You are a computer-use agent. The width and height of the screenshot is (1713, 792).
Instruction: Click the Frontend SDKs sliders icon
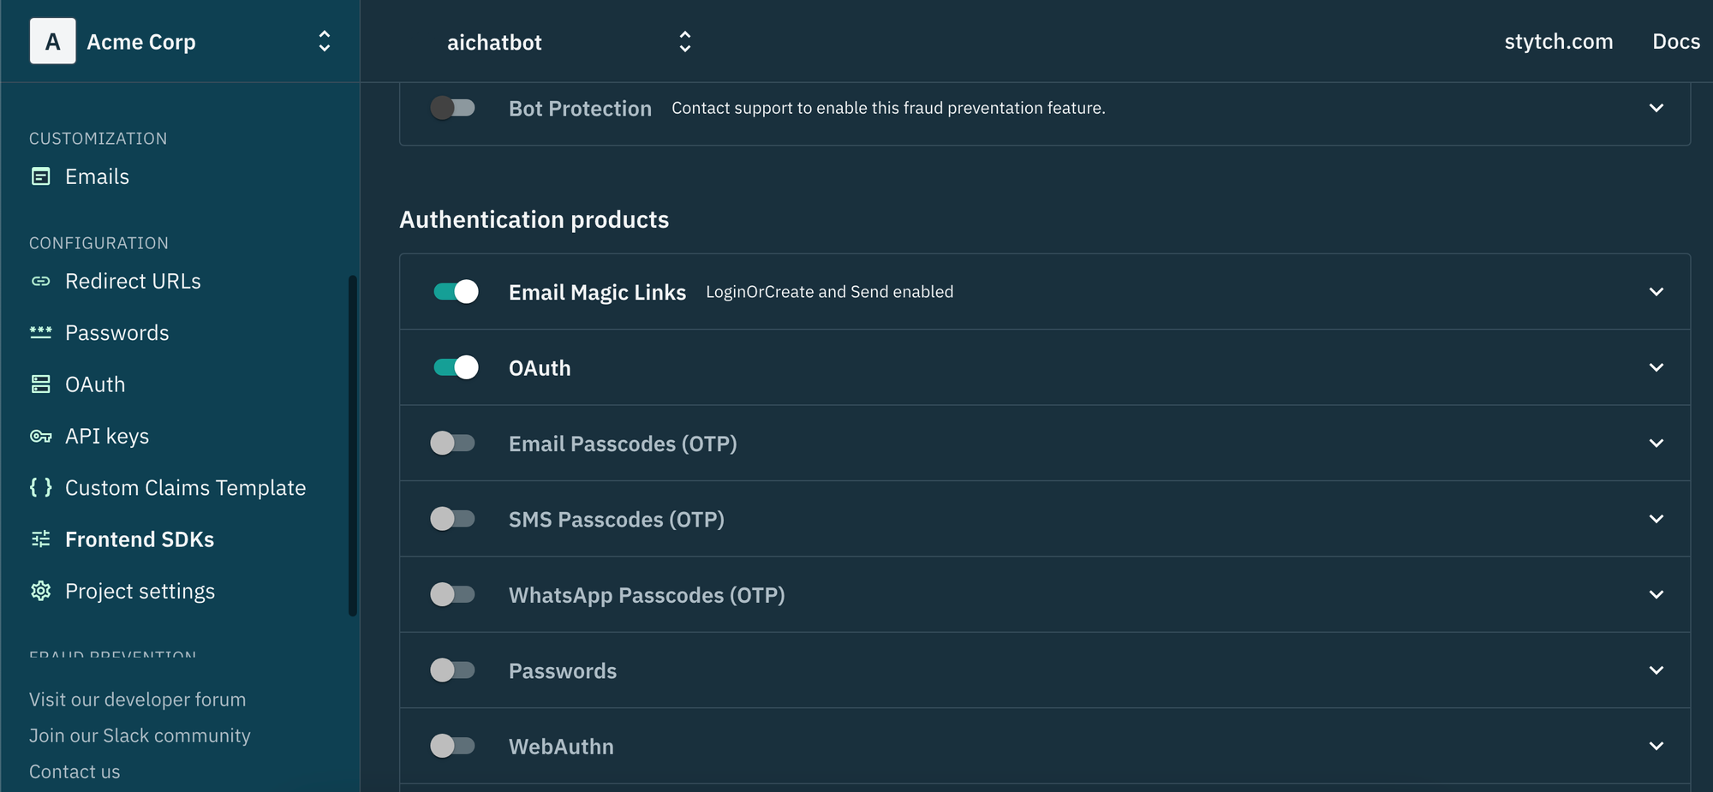40,539
